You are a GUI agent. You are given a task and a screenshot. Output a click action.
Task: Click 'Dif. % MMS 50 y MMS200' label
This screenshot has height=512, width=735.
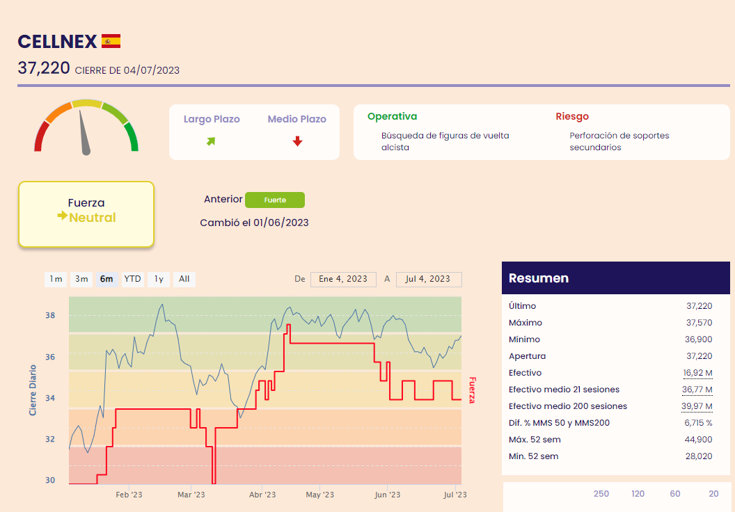(x=559, y=423)
